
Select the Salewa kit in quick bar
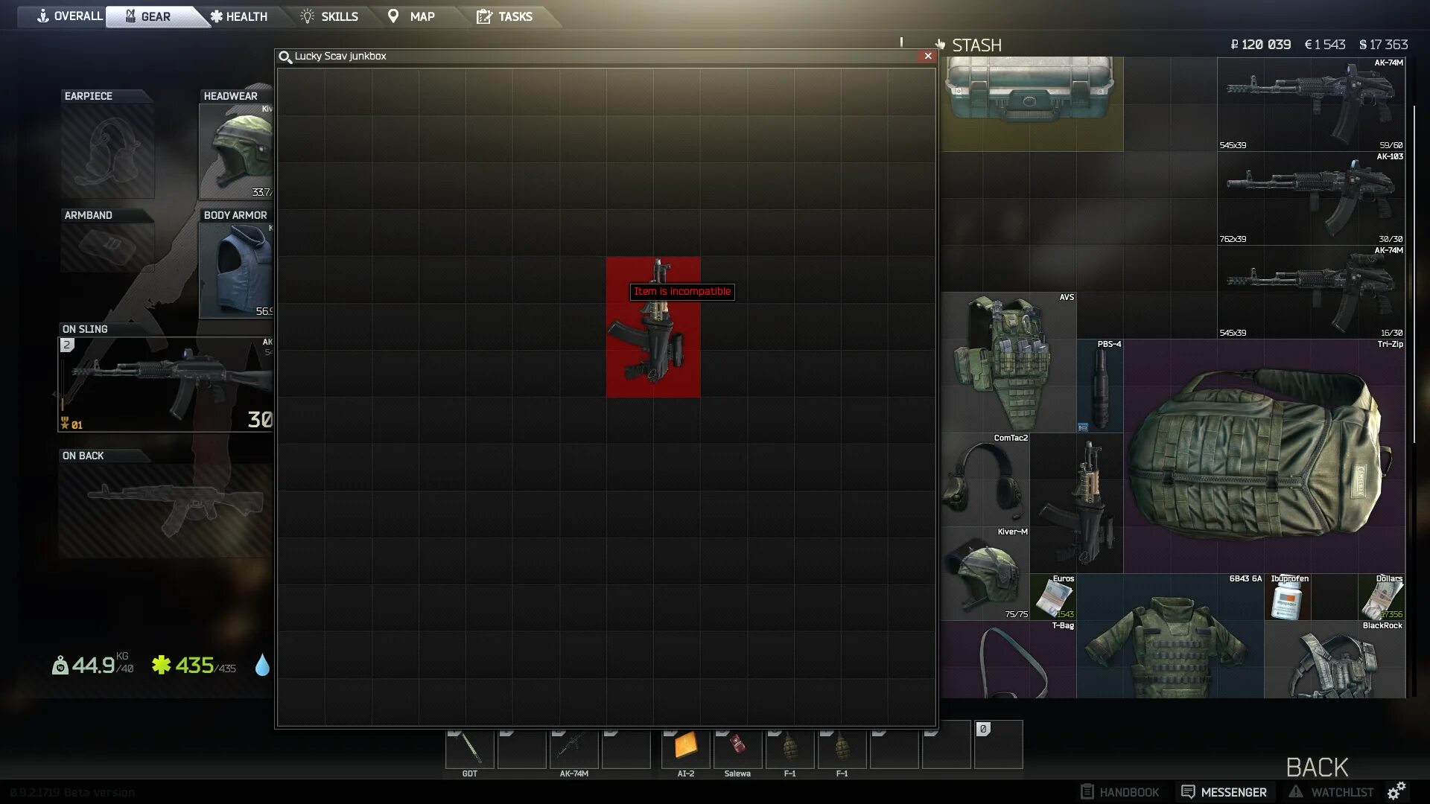[737, 748]
